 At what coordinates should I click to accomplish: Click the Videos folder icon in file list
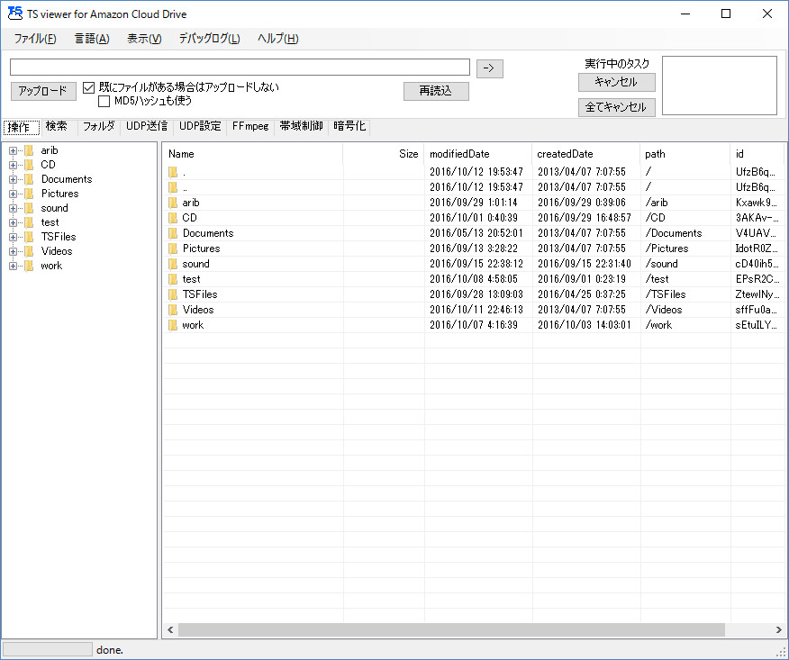173,310
